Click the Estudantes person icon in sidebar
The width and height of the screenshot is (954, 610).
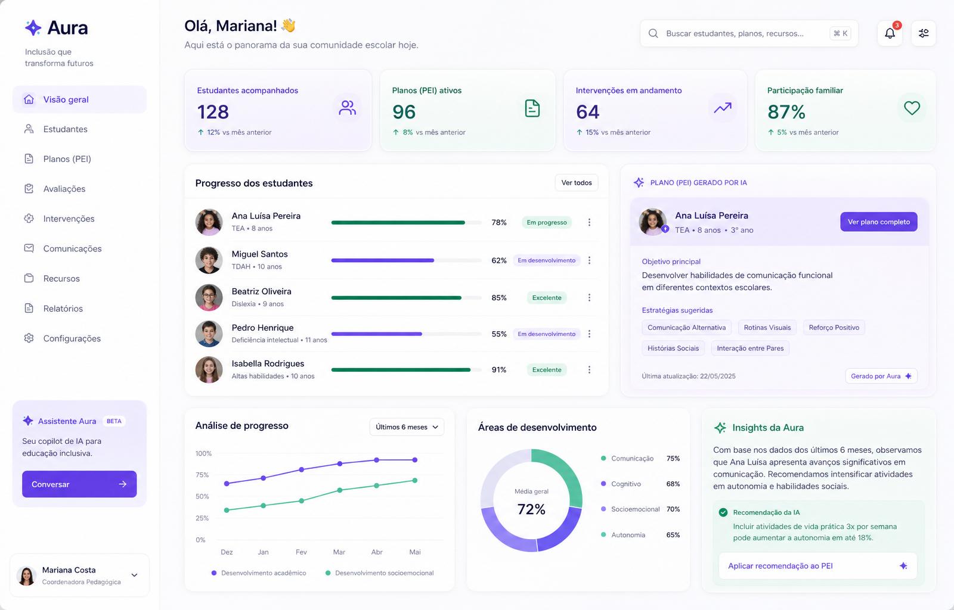click(29, 129)
